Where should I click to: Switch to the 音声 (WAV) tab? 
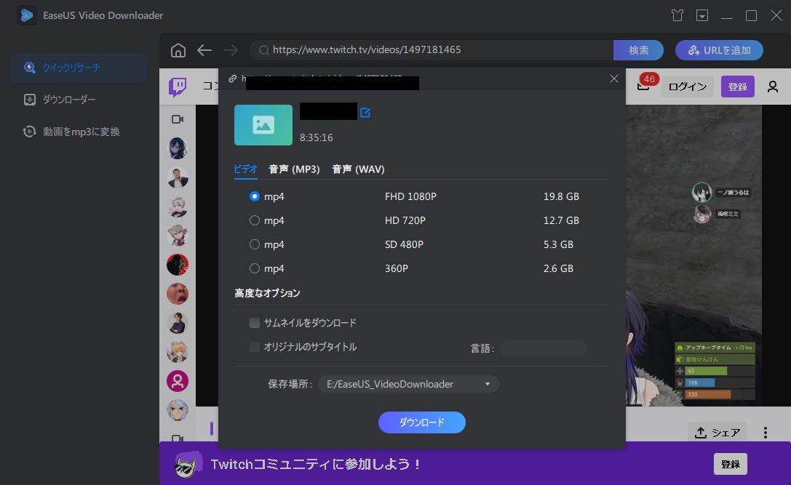[357, 169]
